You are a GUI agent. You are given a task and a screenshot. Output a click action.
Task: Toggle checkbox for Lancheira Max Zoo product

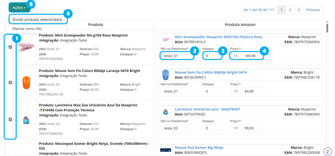[10, 119]
